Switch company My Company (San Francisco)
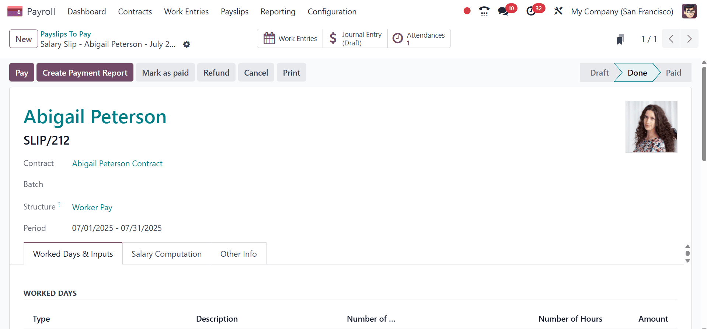This screenshot has height=329, width=707. click(622, 11)
